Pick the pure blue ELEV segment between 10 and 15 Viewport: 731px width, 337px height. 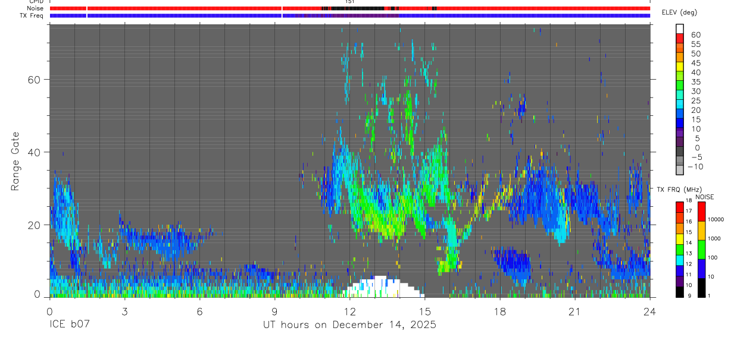680,124
